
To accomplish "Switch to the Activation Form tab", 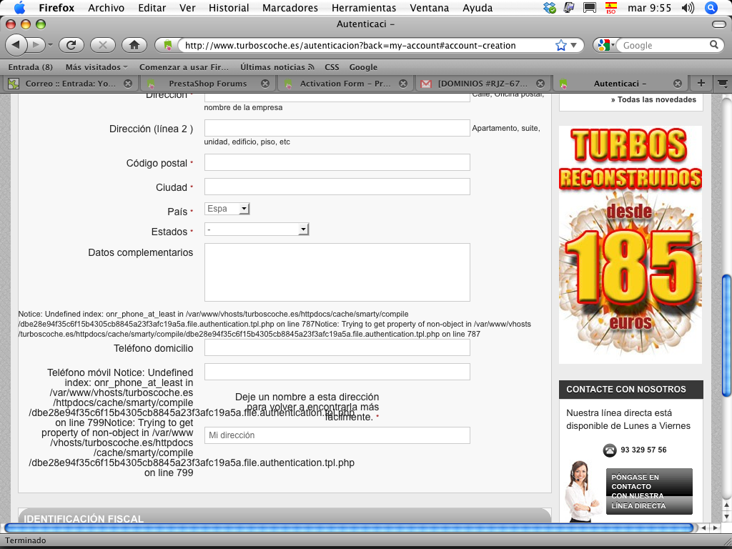I will click(x=345, y=84).
